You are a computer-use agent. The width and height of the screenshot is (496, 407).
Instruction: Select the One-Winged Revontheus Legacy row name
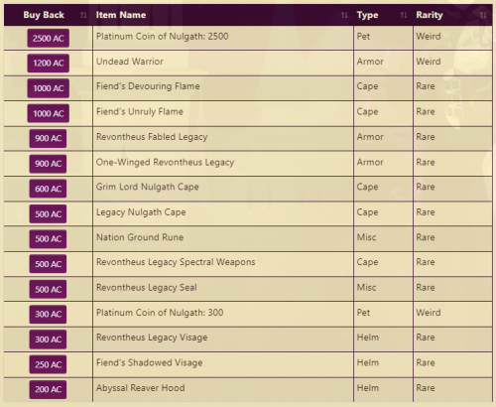[x=165, y=162]
